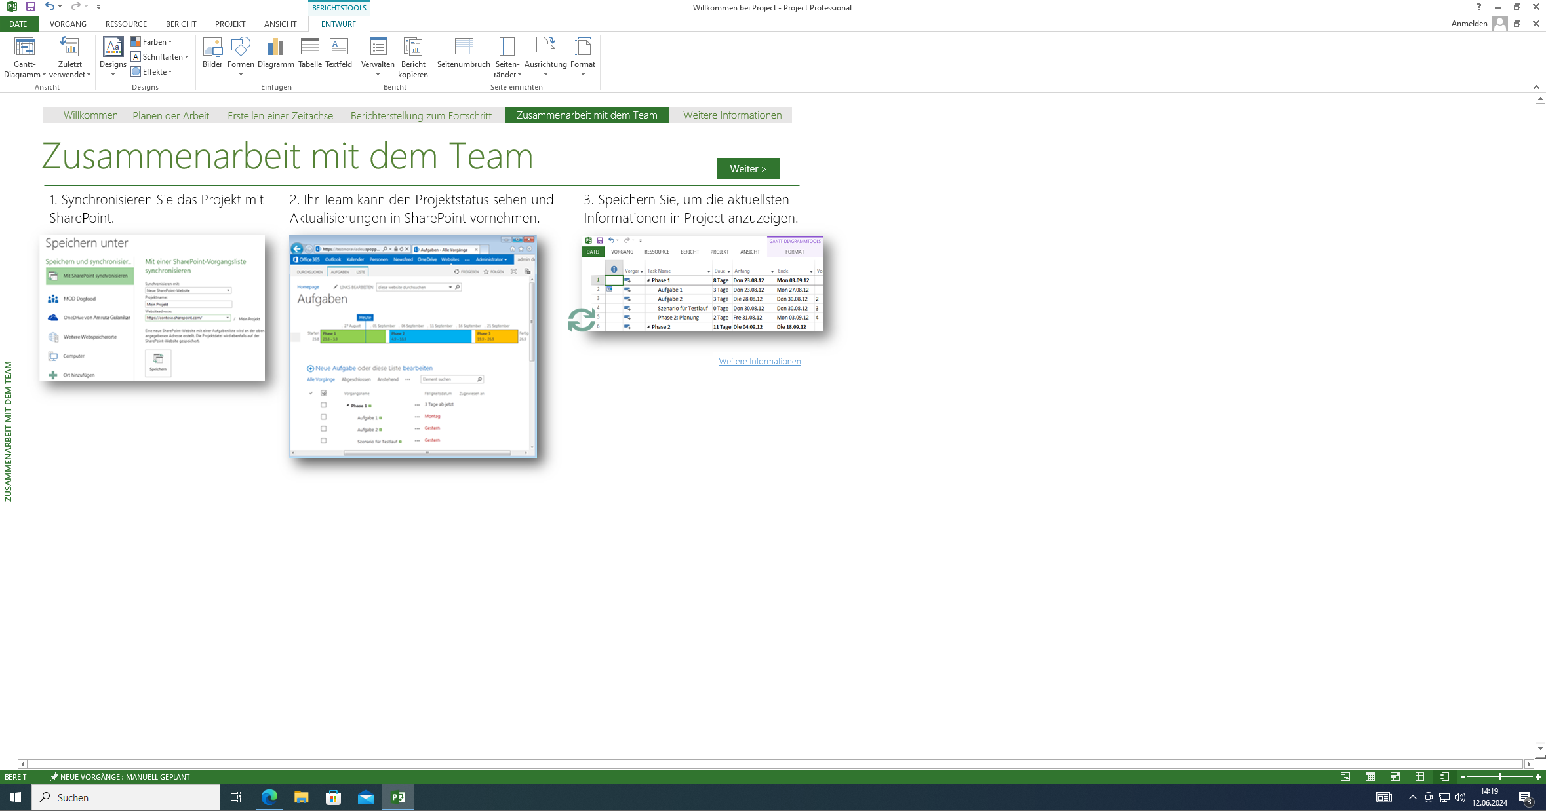Zoom out with the minus button
The width and height of the screenshot is (1546, 811).
(1462, 777)
